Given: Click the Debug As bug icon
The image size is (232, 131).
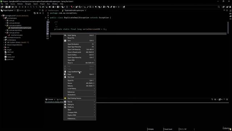Looking at the screenshot, I should pyautogui.click(x=65, y=104).
